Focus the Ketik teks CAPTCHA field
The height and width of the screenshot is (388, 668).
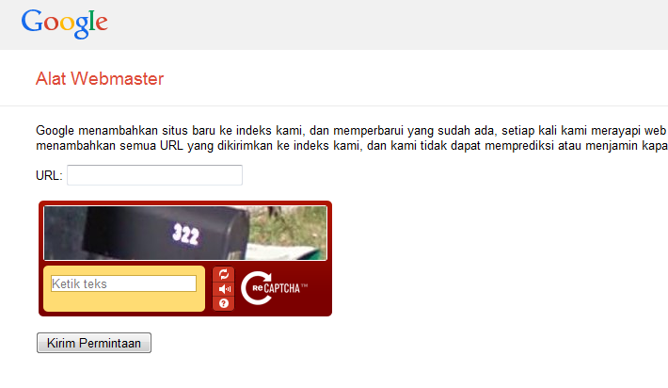pos(123,283)
